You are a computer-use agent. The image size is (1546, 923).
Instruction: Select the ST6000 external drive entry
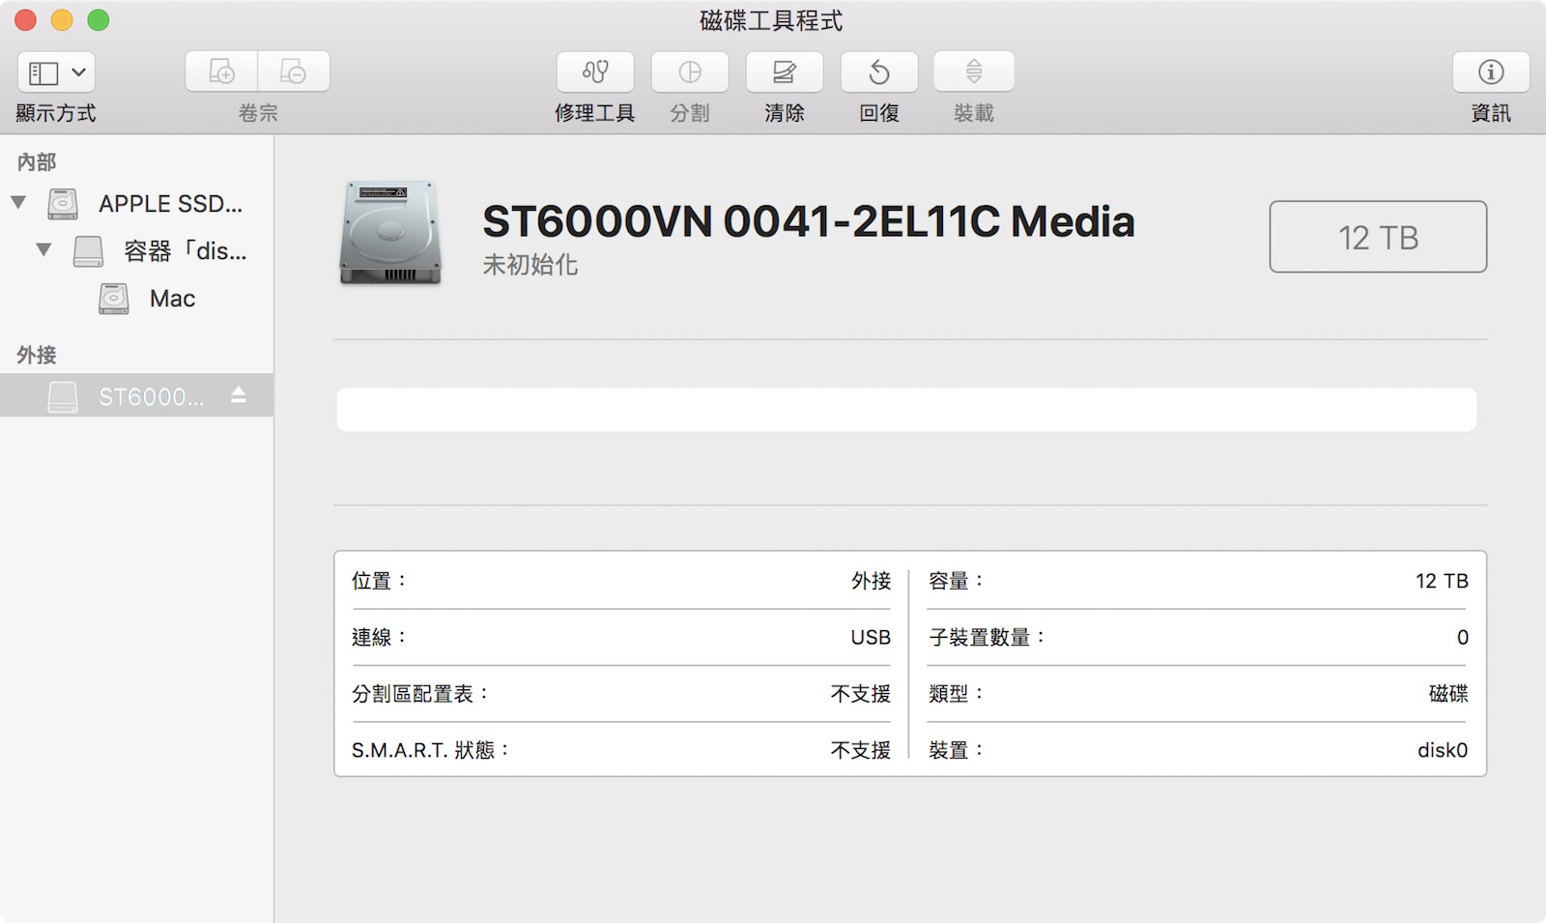click(x=150, y=396)
